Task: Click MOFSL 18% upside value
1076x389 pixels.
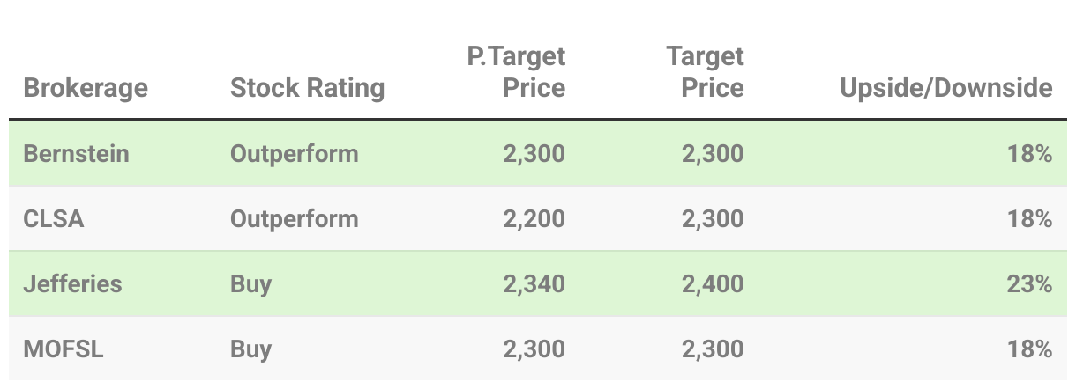Action: (x=1030, y=349)
